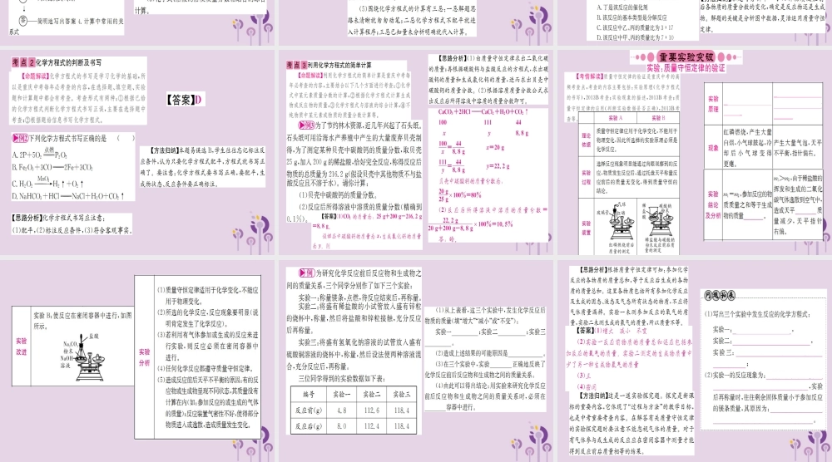Screen dimensions: 832x462
Task: Open the 重要实验突破 experiment slide
Action: [694, 151]
